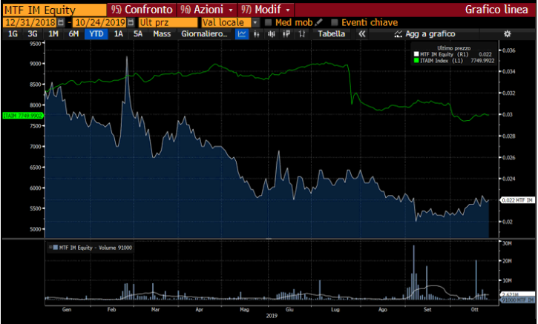Enable the Med mob checkbox
This screenshot has height=324, width=538.
click(269, 23)
